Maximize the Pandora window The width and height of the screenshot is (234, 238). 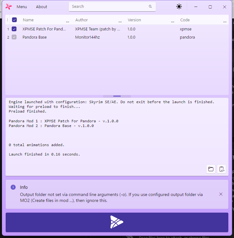pos(210,7)
